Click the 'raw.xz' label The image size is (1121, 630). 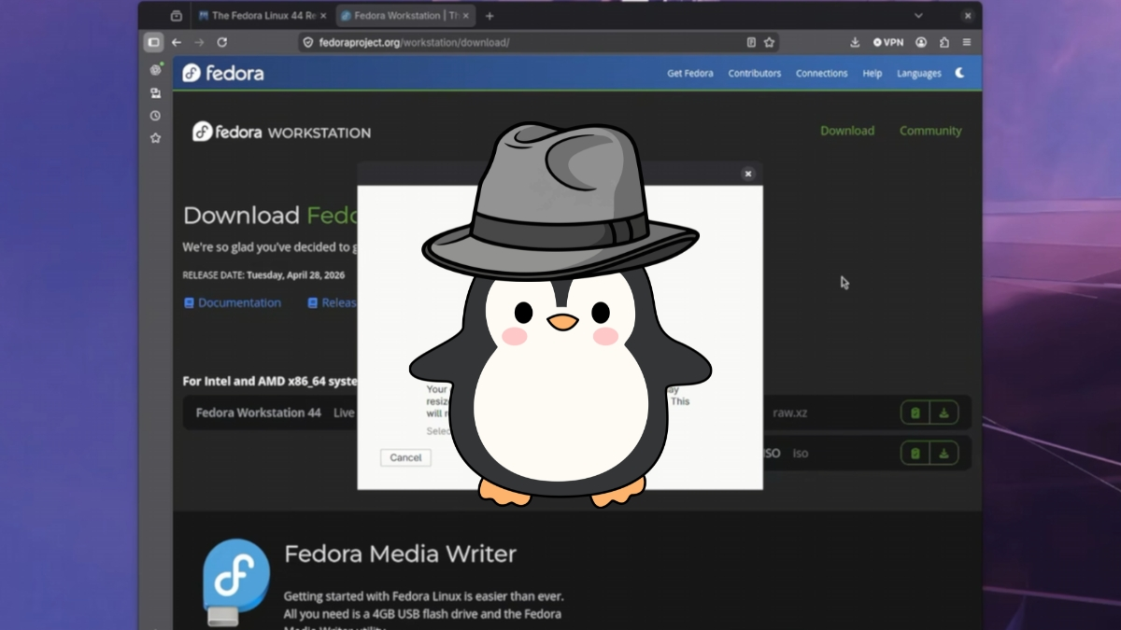(789, 413)
